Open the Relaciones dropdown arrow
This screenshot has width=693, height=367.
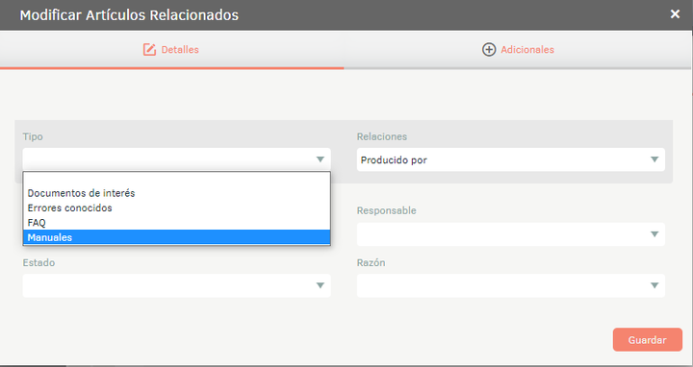[654, 159]
